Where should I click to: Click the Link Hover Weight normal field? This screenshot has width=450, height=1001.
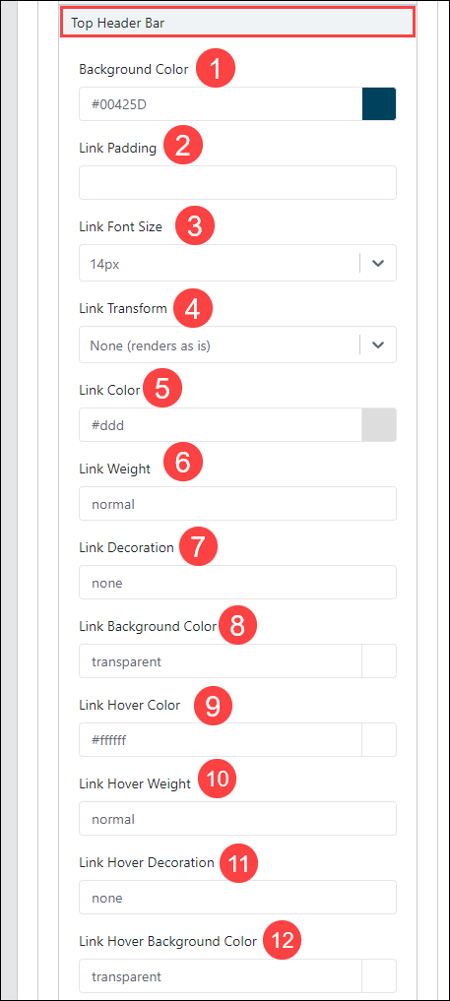tap(237, 819)
